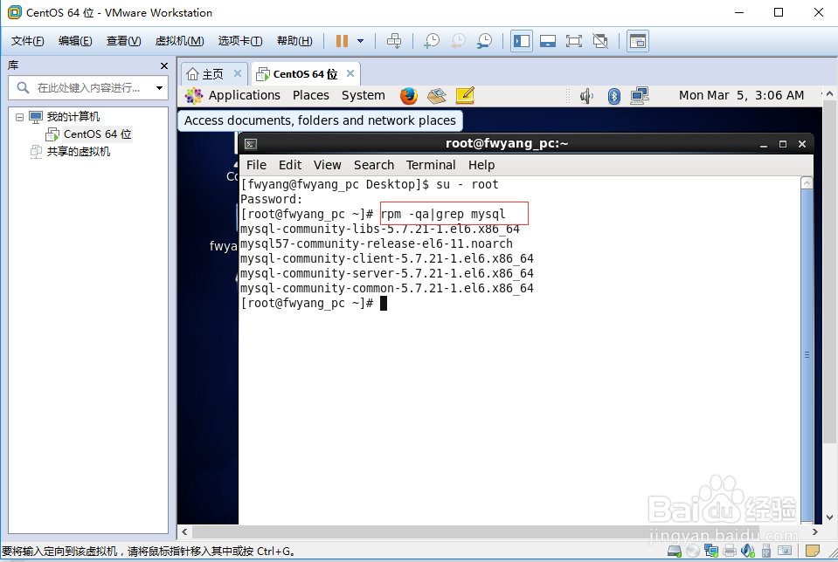Screen dimensions: 838x562
Task: Open the Terminal menu in the terminal
Action: coord(431,166)
